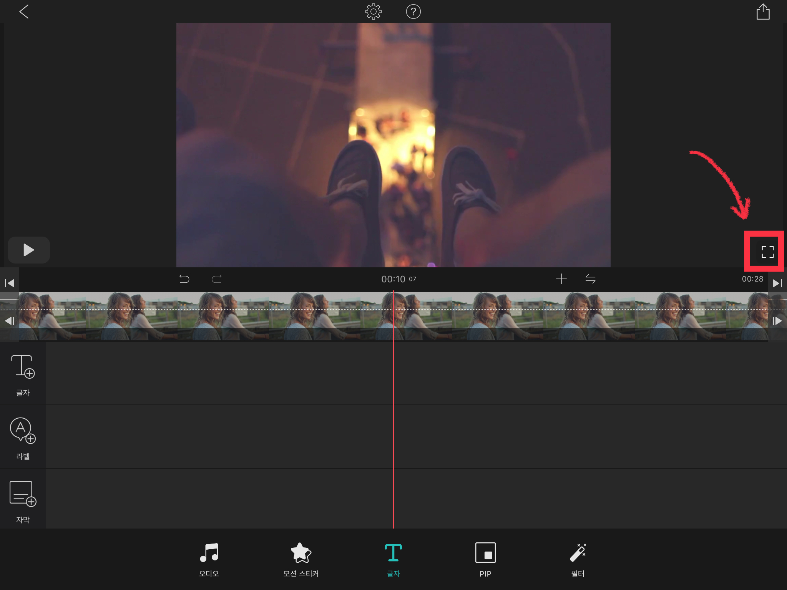
Task: Tap the share/export icon
Action: [763, 12]
